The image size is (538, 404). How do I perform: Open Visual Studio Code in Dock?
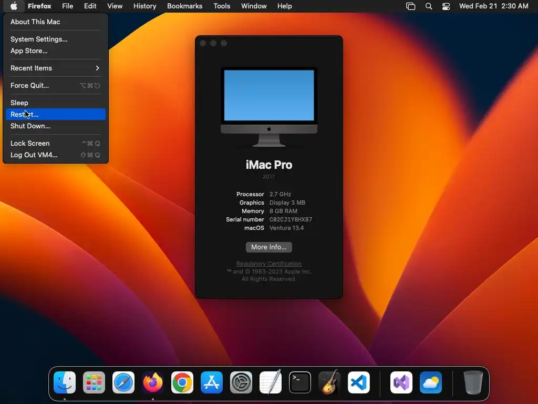tap(359, 382)
